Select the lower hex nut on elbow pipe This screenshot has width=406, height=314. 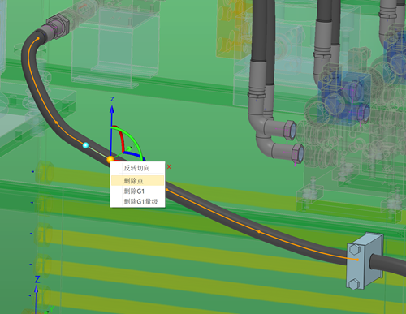tap(297, 153)
